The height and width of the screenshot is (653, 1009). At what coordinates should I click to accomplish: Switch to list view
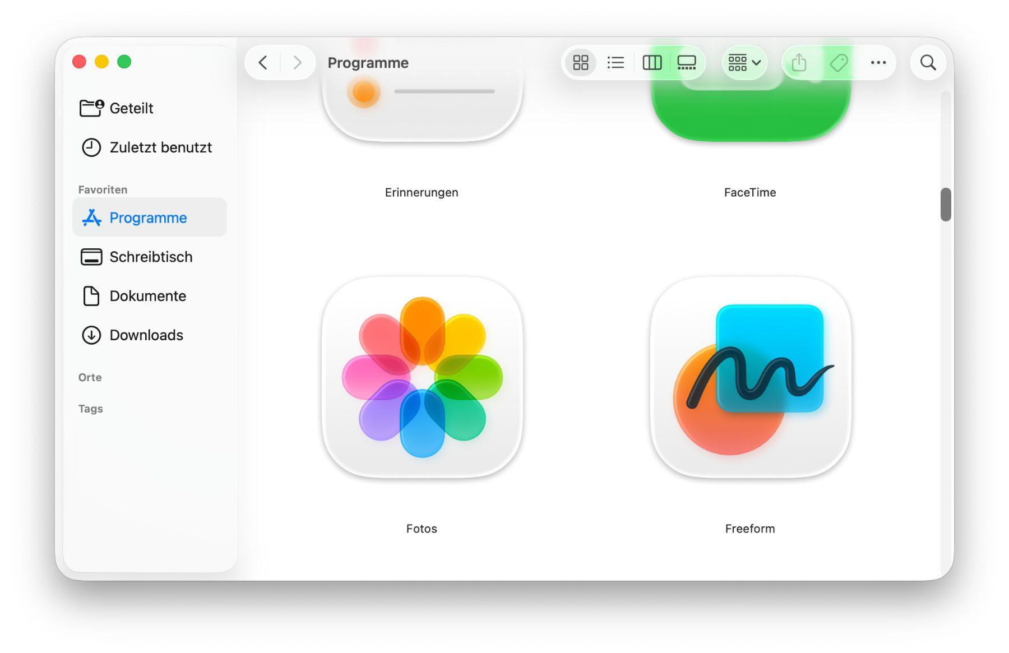pyautogui.click(x=615, y=63)
